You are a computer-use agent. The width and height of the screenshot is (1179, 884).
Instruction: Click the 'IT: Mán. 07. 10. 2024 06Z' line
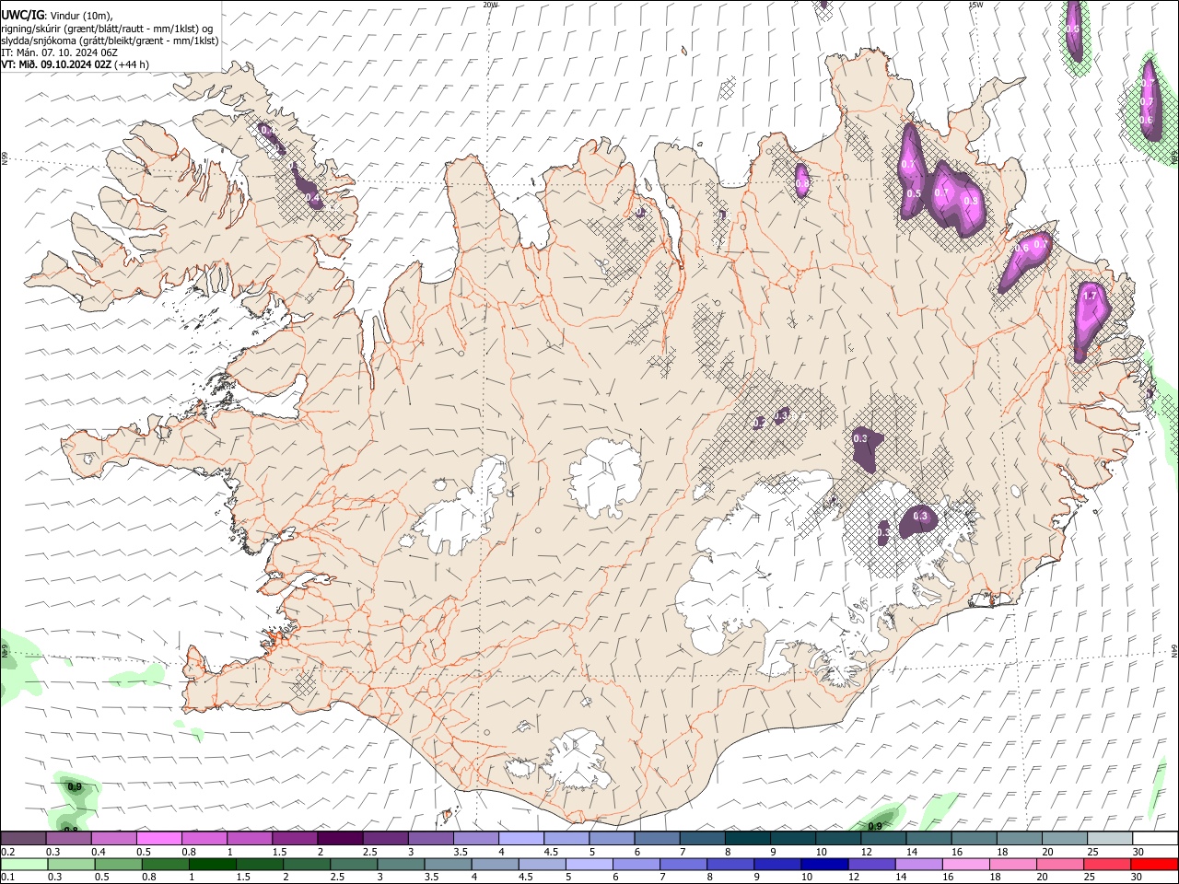click(x=60, y=52)
